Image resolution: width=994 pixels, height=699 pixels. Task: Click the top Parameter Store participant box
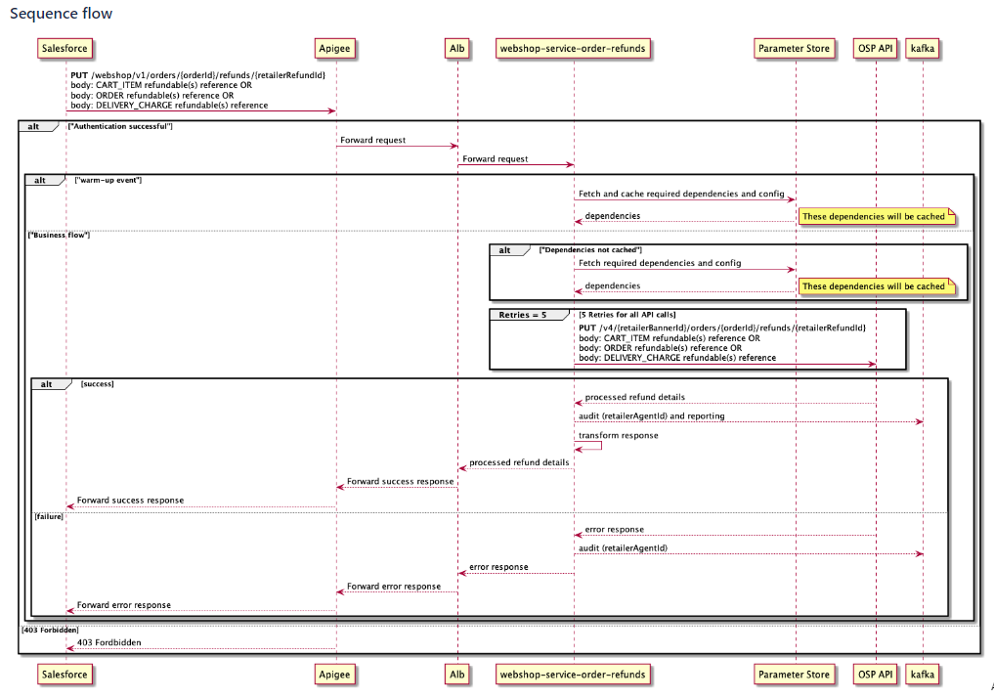[x=794, y=48]
